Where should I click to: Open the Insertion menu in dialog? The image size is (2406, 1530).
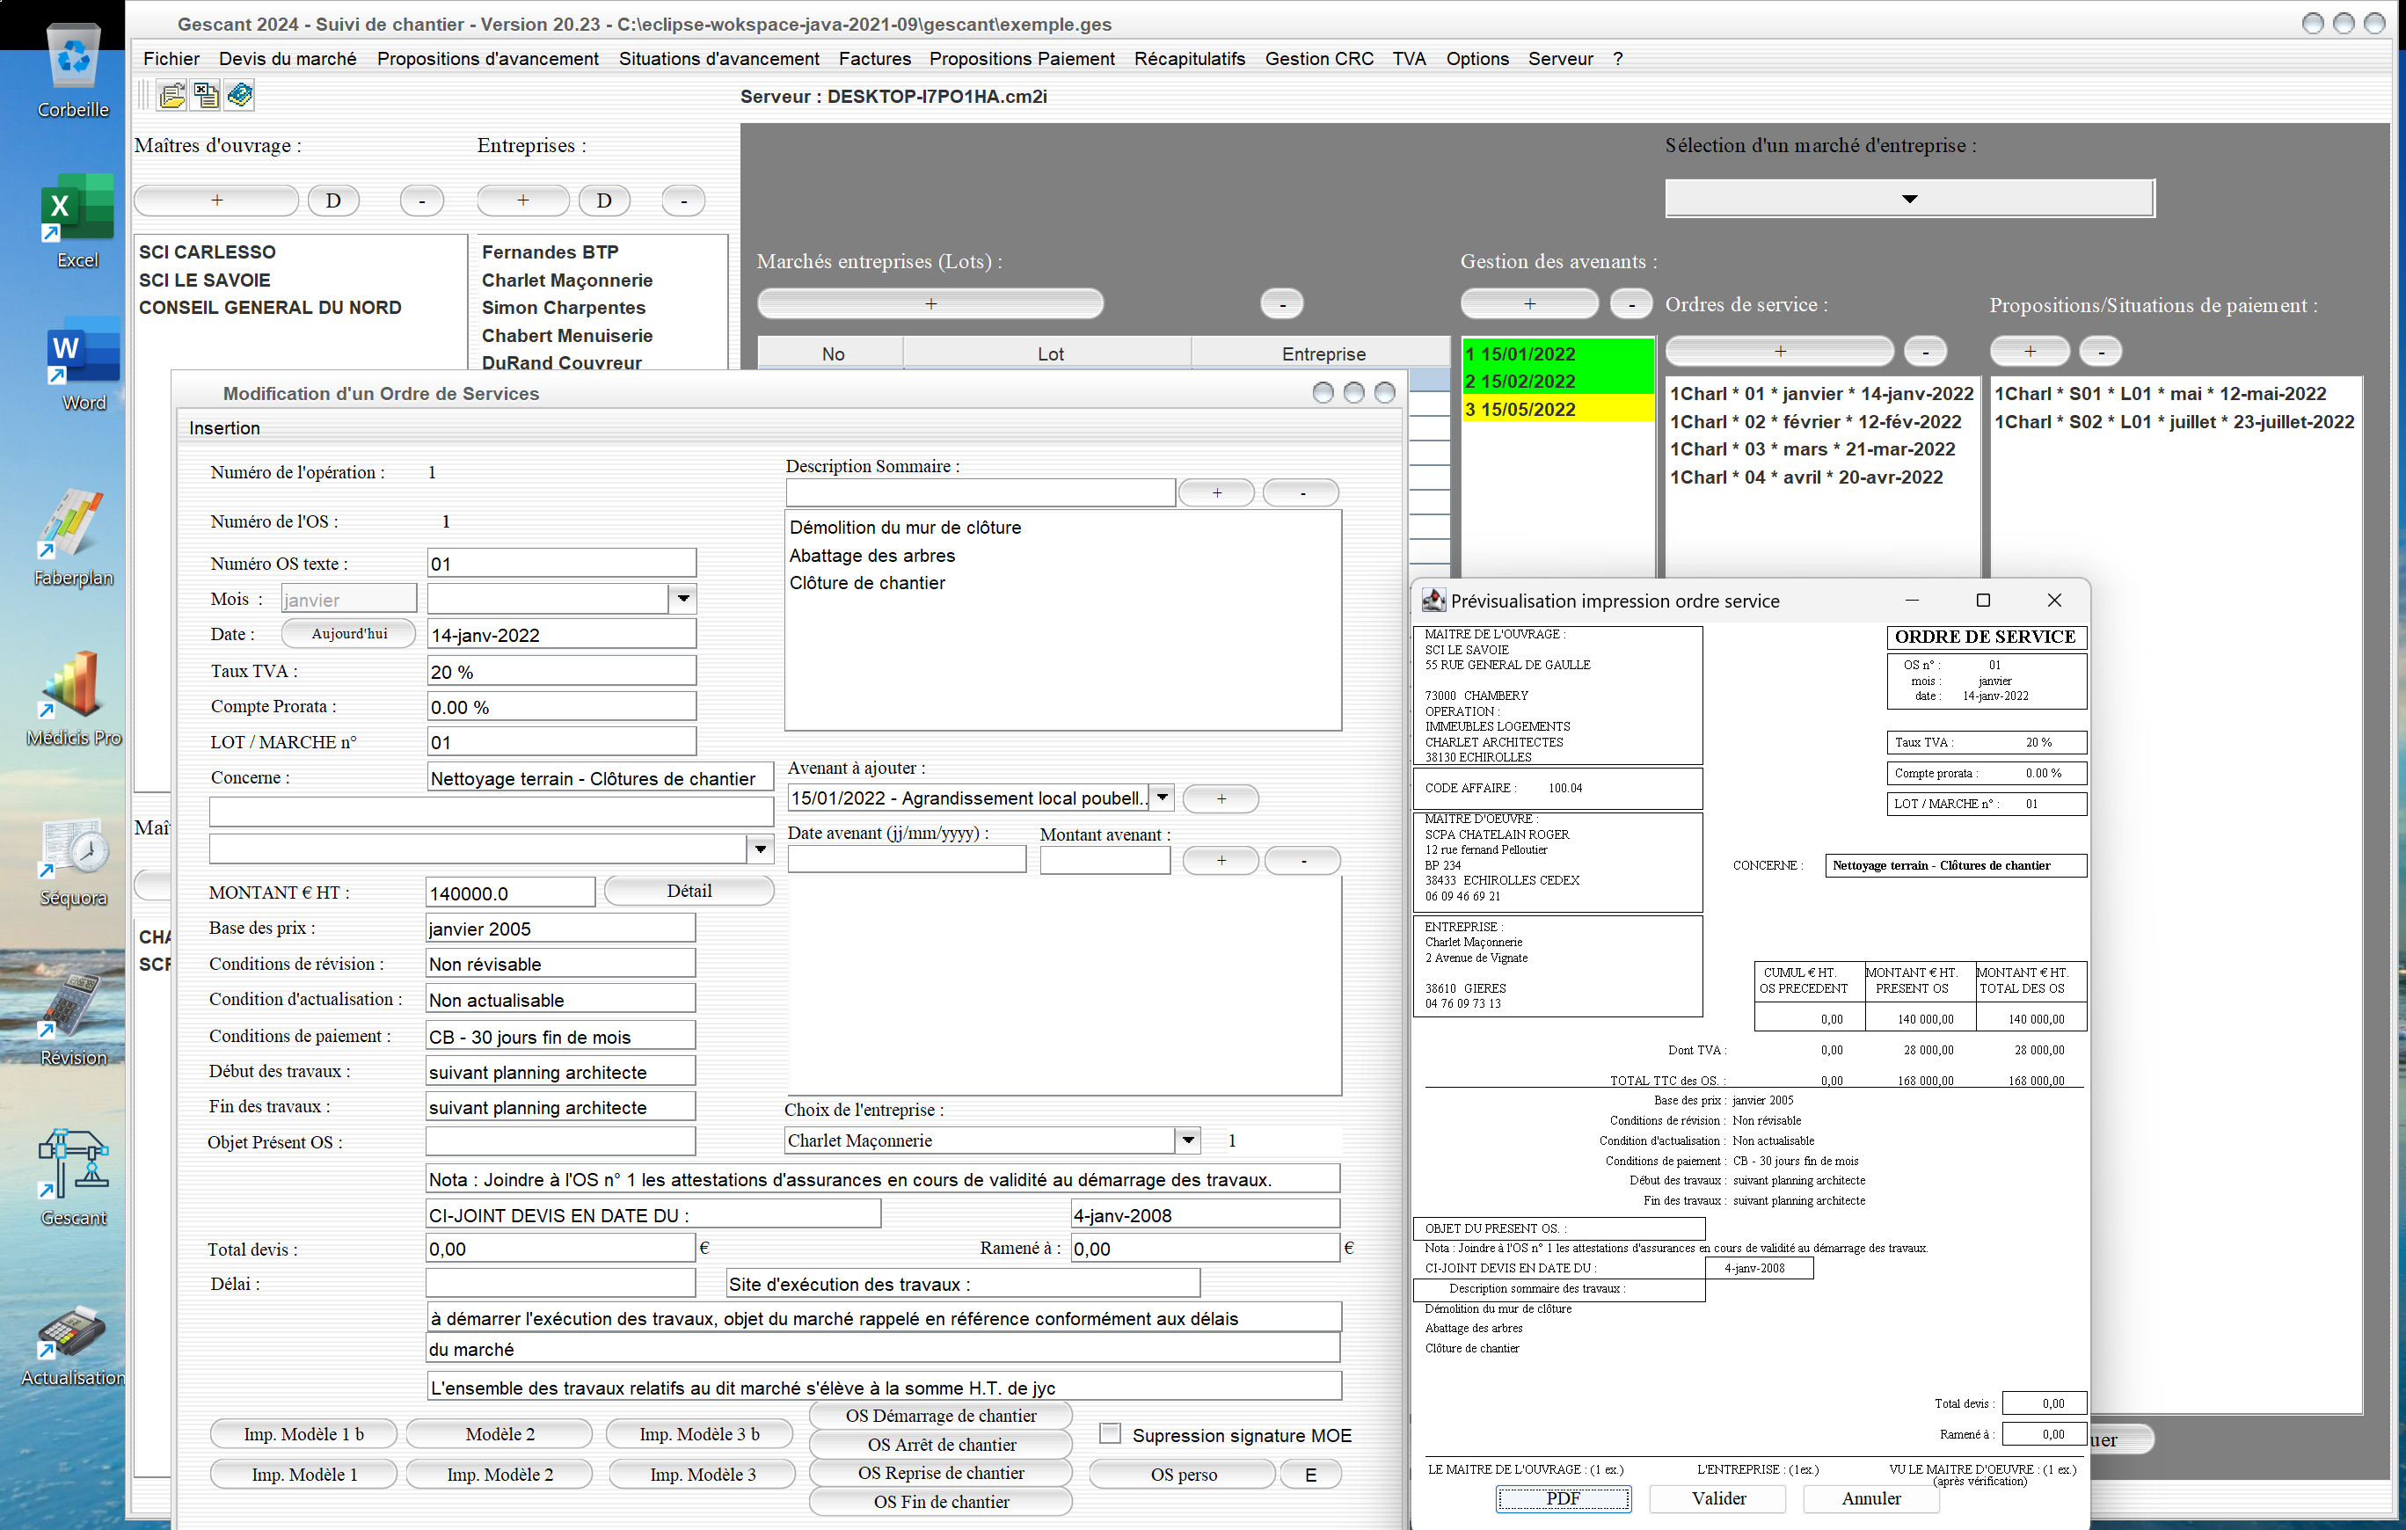tap(225, 427)
